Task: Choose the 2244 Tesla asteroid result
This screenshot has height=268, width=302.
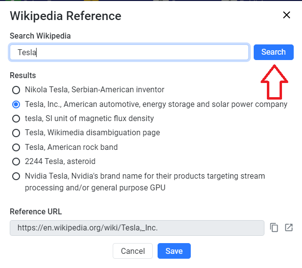Action: coord(16,162)
